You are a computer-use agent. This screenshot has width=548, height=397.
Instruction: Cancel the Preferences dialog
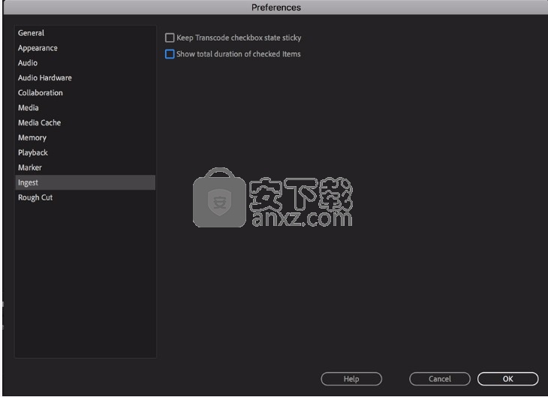click(440, 379)
